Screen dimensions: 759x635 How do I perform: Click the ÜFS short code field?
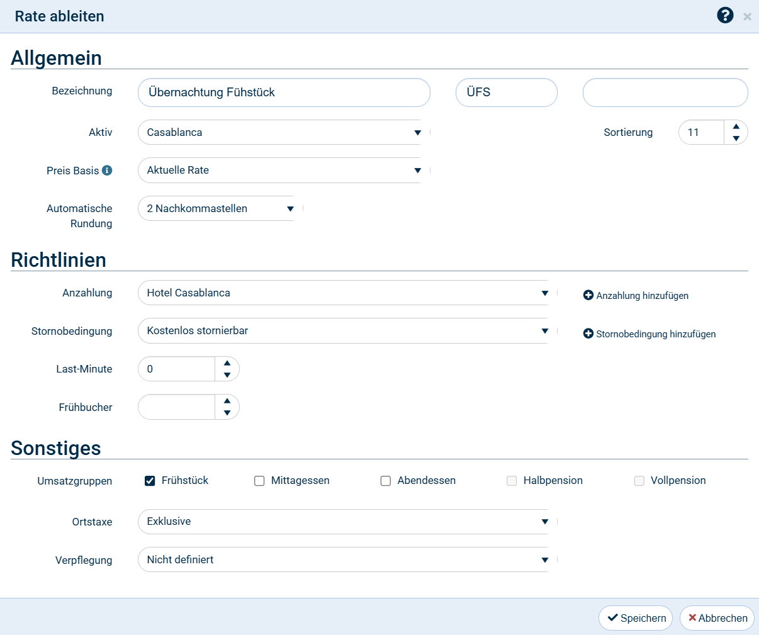click(x=506, y=93)
